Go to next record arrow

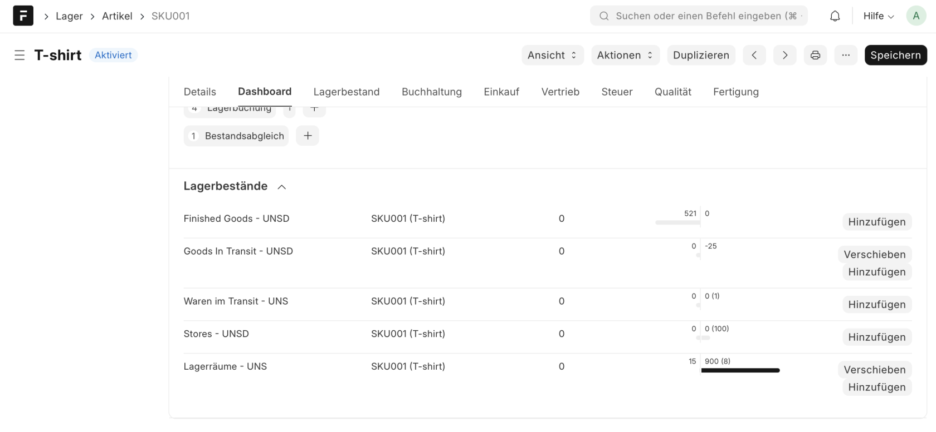click(x=784, y=55)
